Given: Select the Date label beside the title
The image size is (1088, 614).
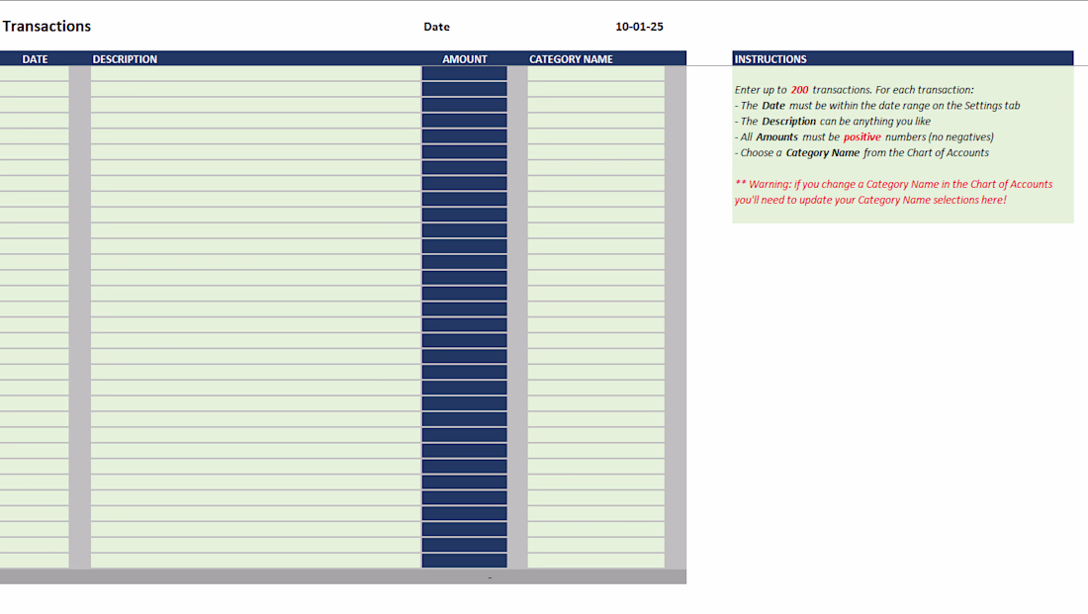Looking at the screenshot, I should point(436,27).
